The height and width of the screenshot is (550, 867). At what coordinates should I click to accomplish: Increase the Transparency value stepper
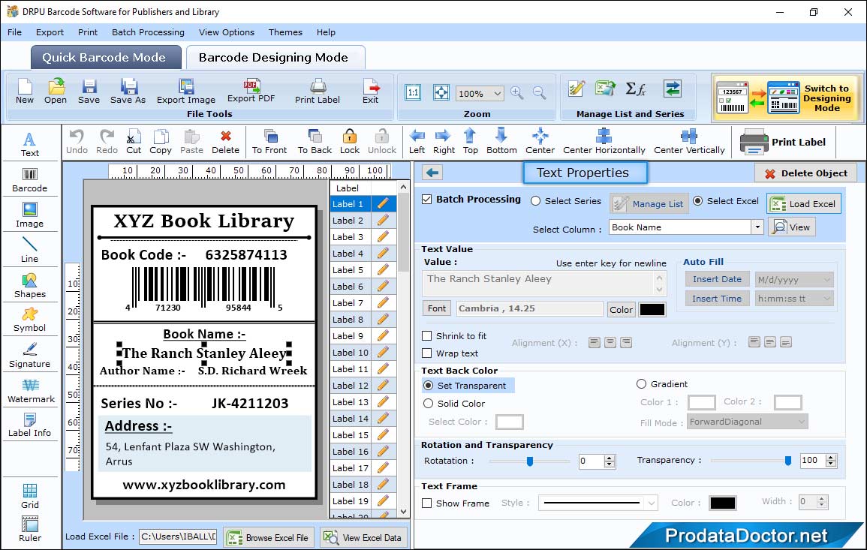click(x=830, y=457)
